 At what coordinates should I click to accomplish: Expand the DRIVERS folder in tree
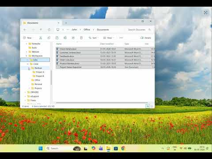(25, 92)
